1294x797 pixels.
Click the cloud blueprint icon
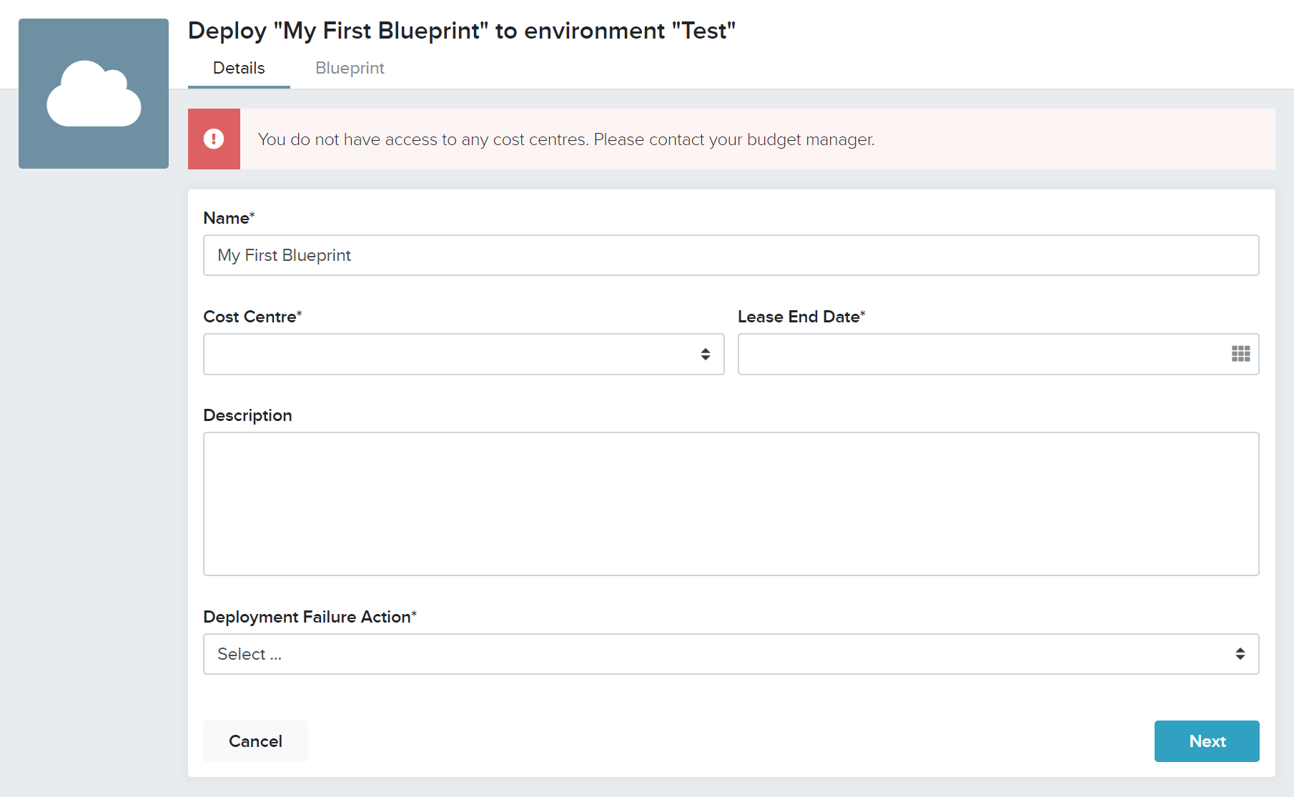click(94, 94)
